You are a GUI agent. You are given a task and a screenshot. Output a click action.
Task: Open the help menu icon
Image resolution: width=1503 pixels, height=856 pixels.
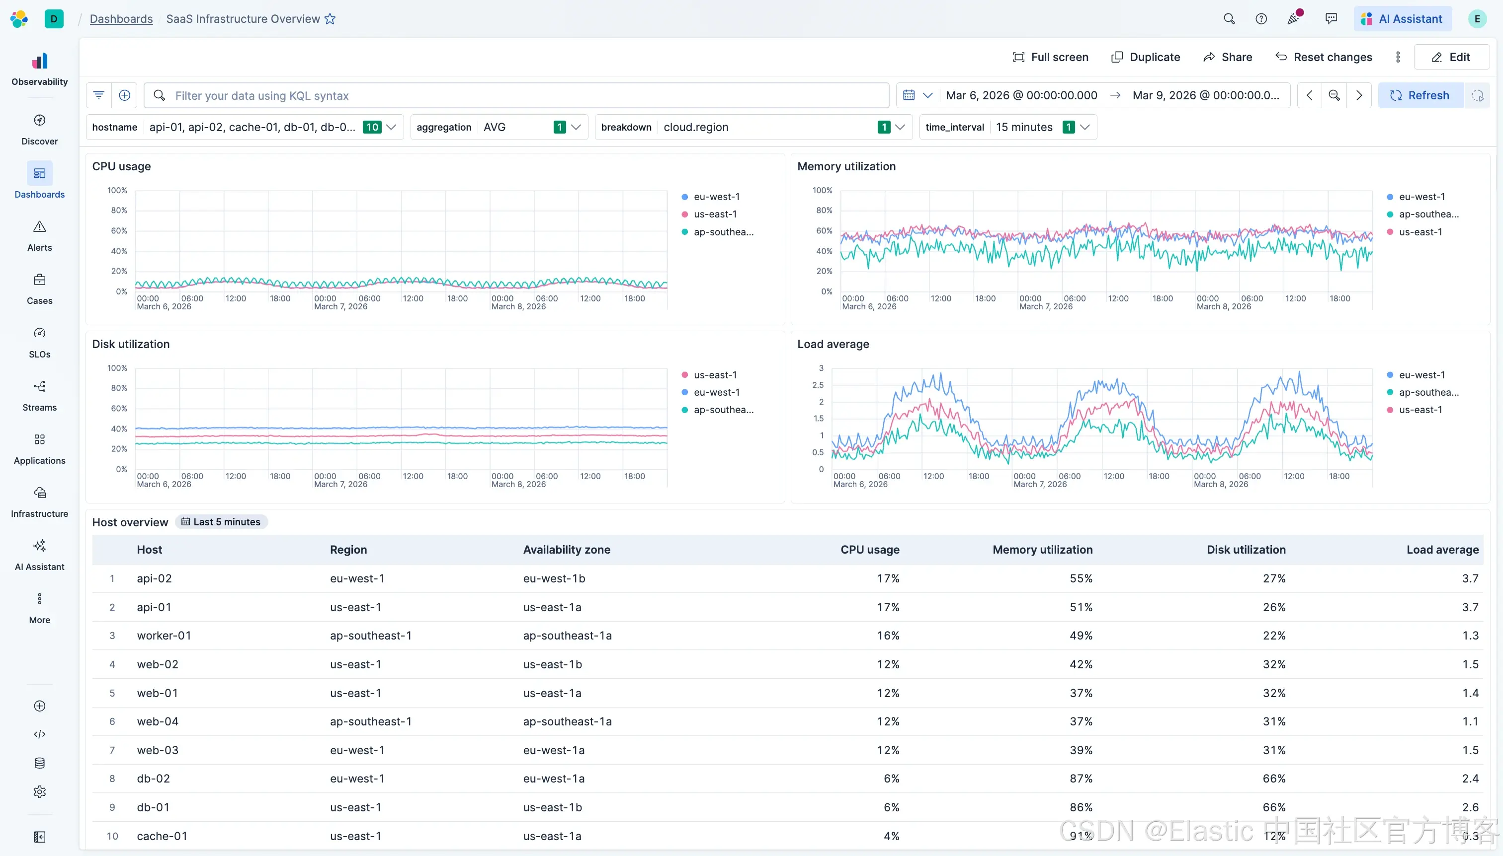[1261, 19]
